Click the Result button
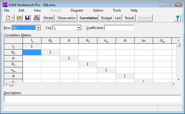 129,18
